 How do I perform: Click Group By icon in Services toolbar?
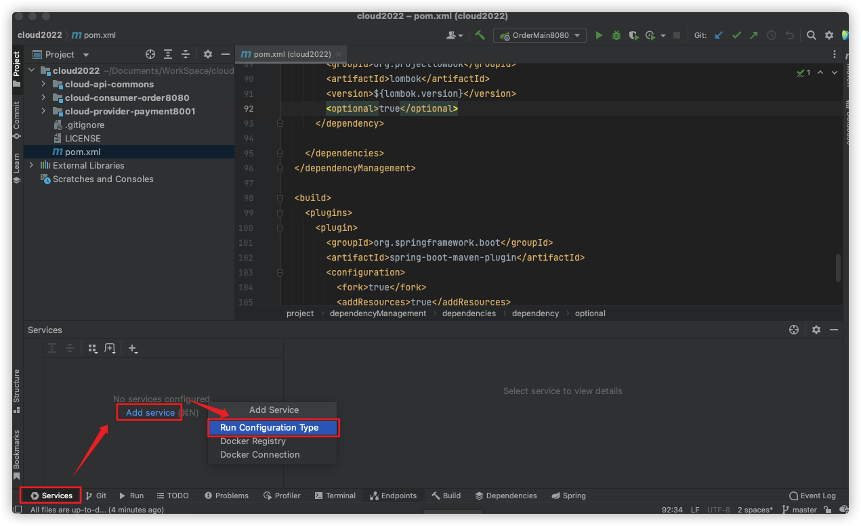(93, 349)
